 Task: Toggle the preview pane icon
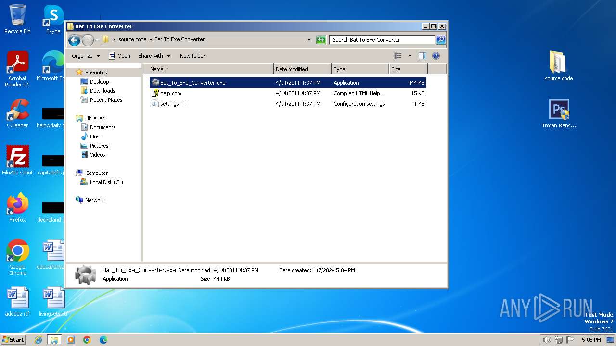tap(423, 56)
